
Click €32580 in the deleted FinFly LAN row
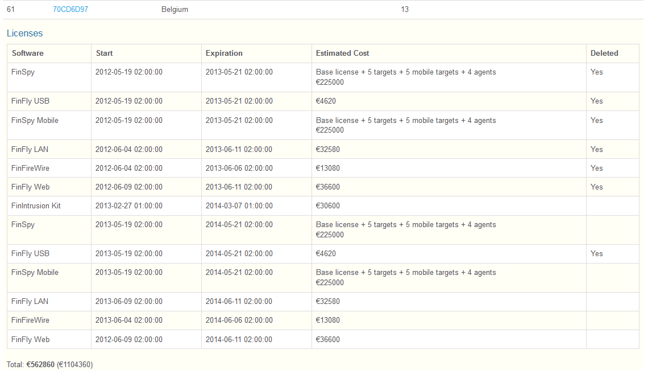tap(328, 149)
